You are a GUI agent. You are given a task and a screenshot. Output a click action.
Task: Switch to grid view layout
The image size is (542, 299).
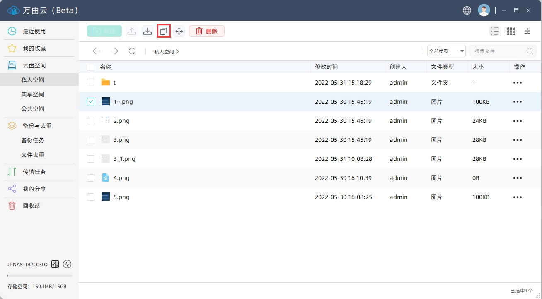[511, 30]
